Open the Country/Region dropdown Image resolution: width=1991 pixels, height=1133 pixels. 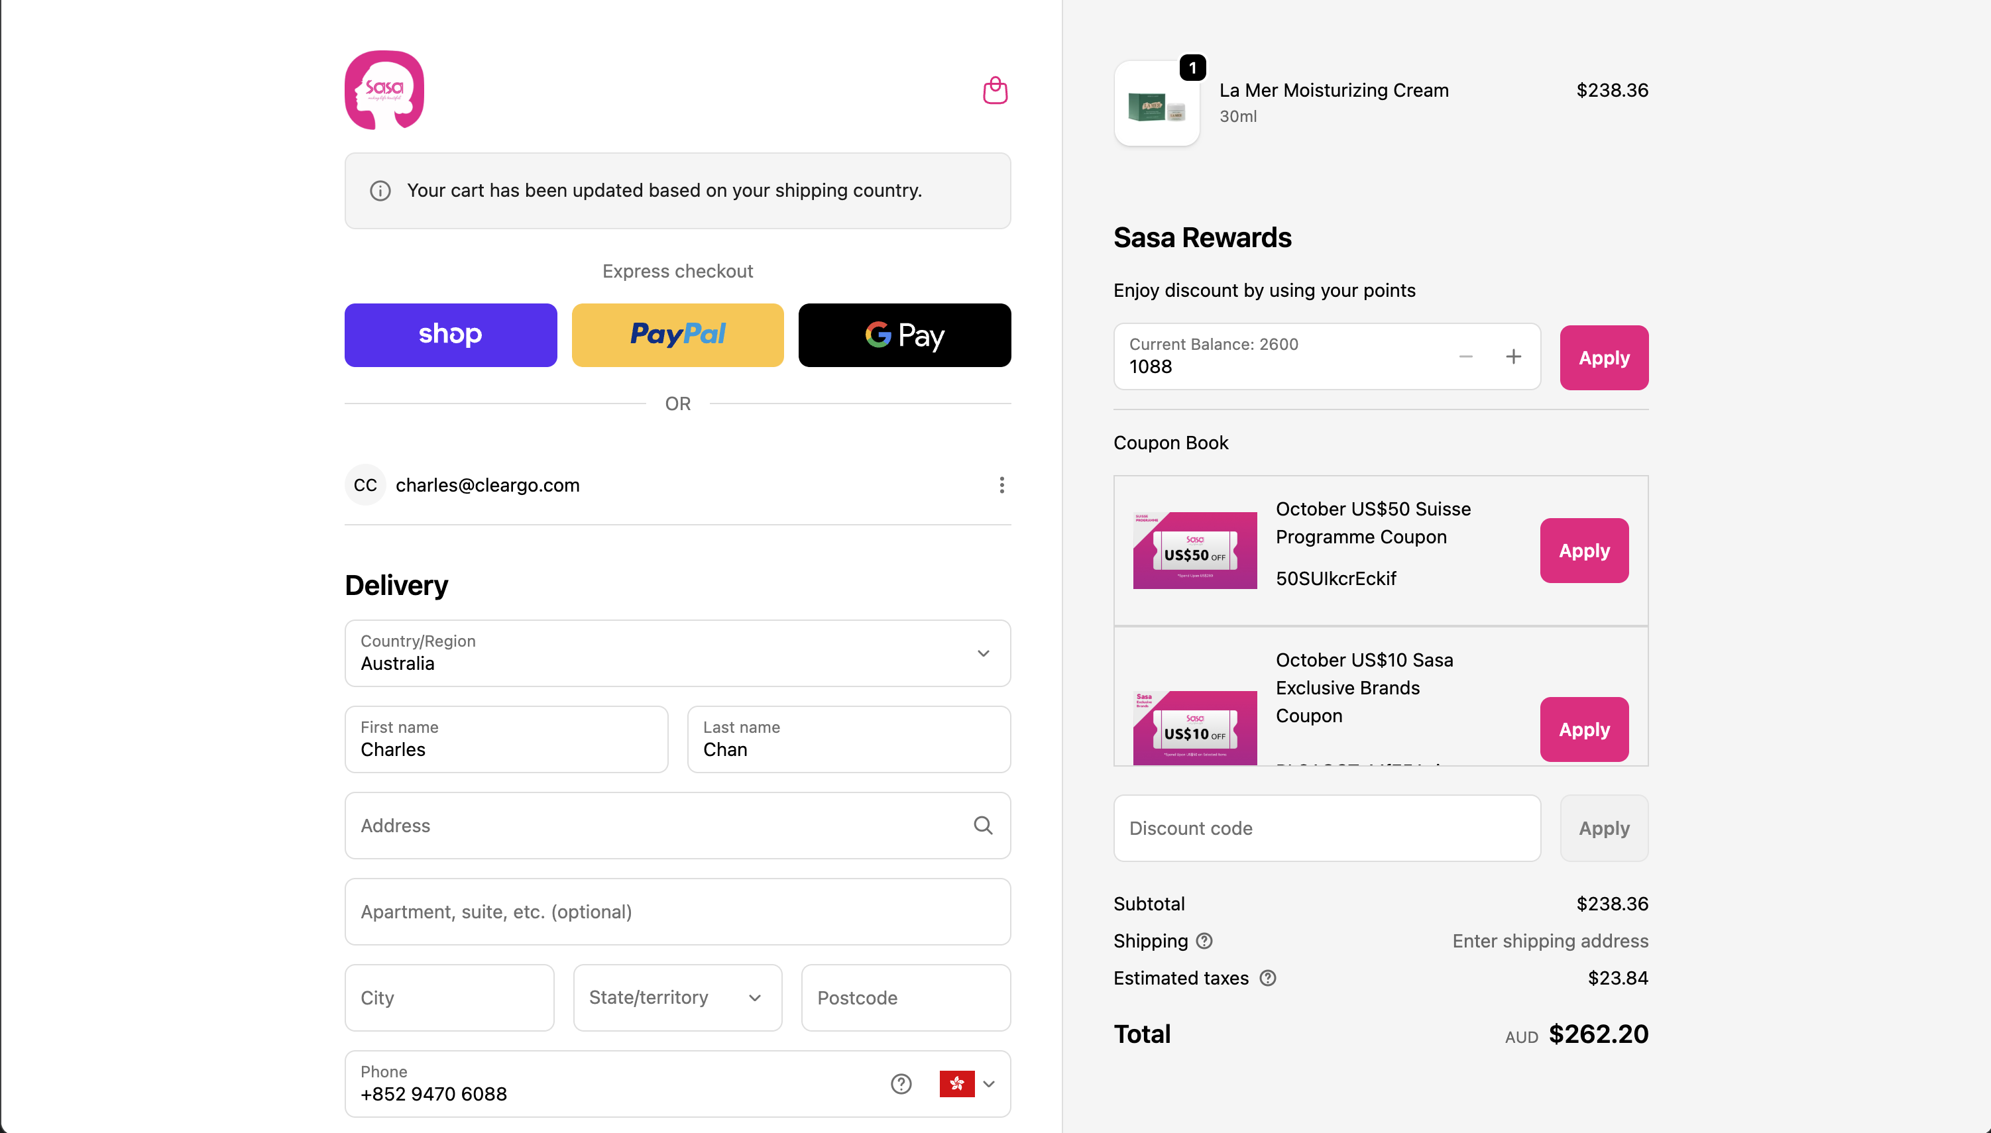tap(677, 653)
